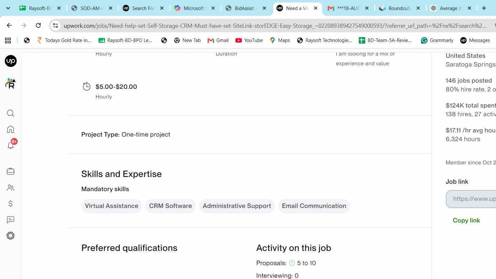The image size is (496, 279).
Task: Click the Copy link button
Action: (x=466, y=221)
